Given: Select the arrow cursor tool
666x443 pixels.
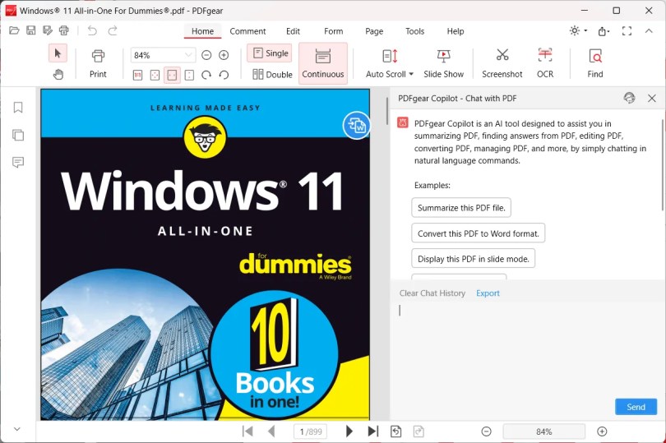Looking at the screenshot, I should pyautogui.click(x=58, y=53).
